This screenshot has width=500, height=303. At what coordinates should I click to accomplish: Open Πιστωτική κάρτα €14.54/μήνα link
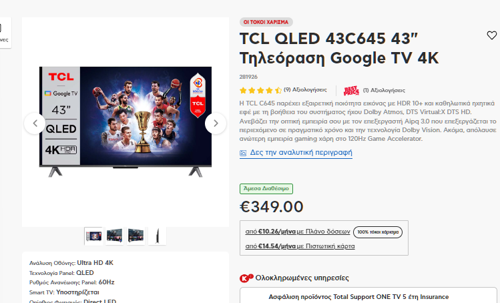tap(300, 246)
